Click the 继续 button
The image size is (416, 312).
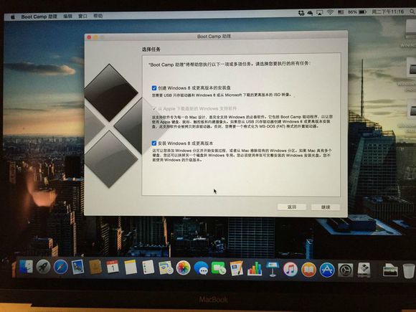pyautogui.click(x=326, y=207)
